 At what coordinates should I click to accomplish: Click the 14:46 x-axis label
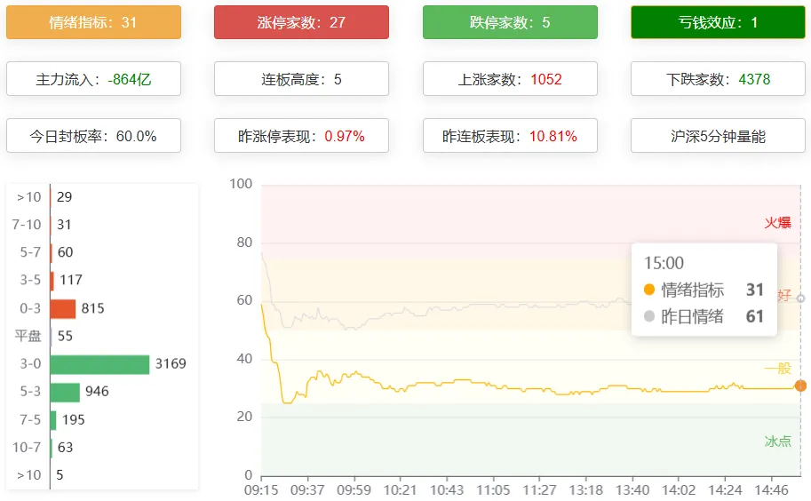tap(771, 489)
